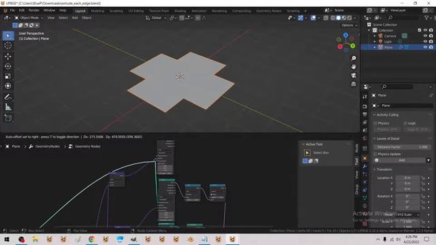Screen dimensions: 436x245
Task: Select the Annotate tool
Action: click(x=8, y=97)
